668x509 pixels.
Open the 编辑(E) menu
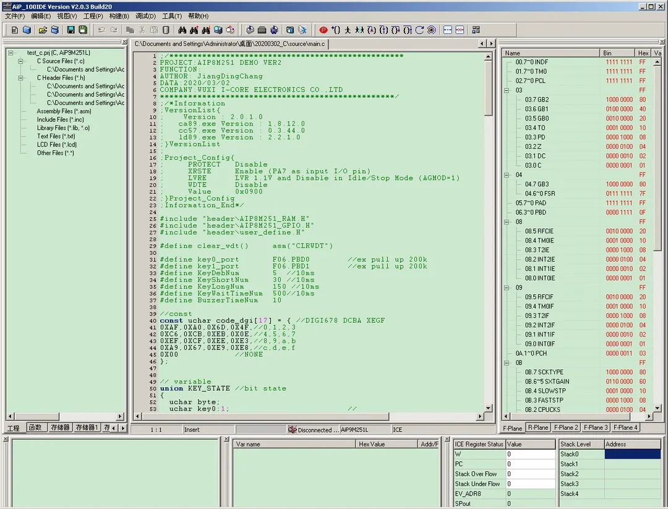click(x=41, y=16)
